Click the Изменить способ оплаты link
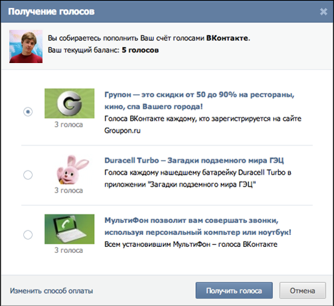 pyautogui.click(x=51, y=291)
